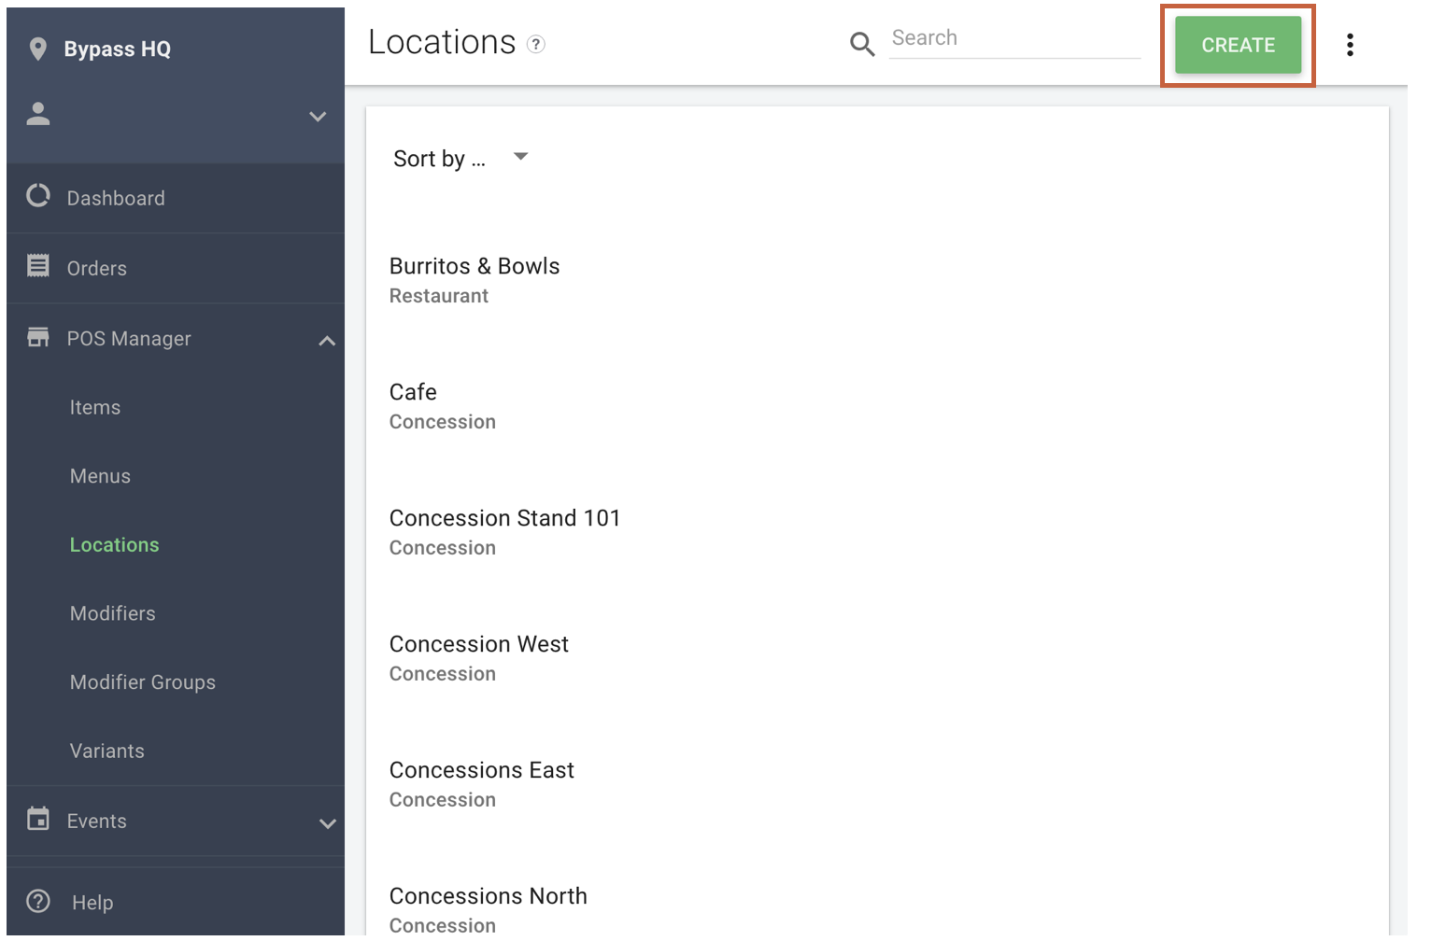
Task: Open the Variants submenu
Action: (x=106, y=751)
